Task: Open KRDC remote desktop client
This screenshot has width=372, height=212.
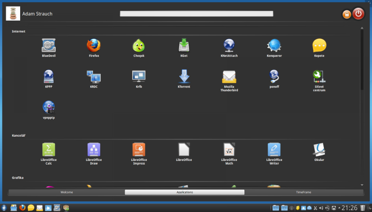Action: click(x=94, y=78)
